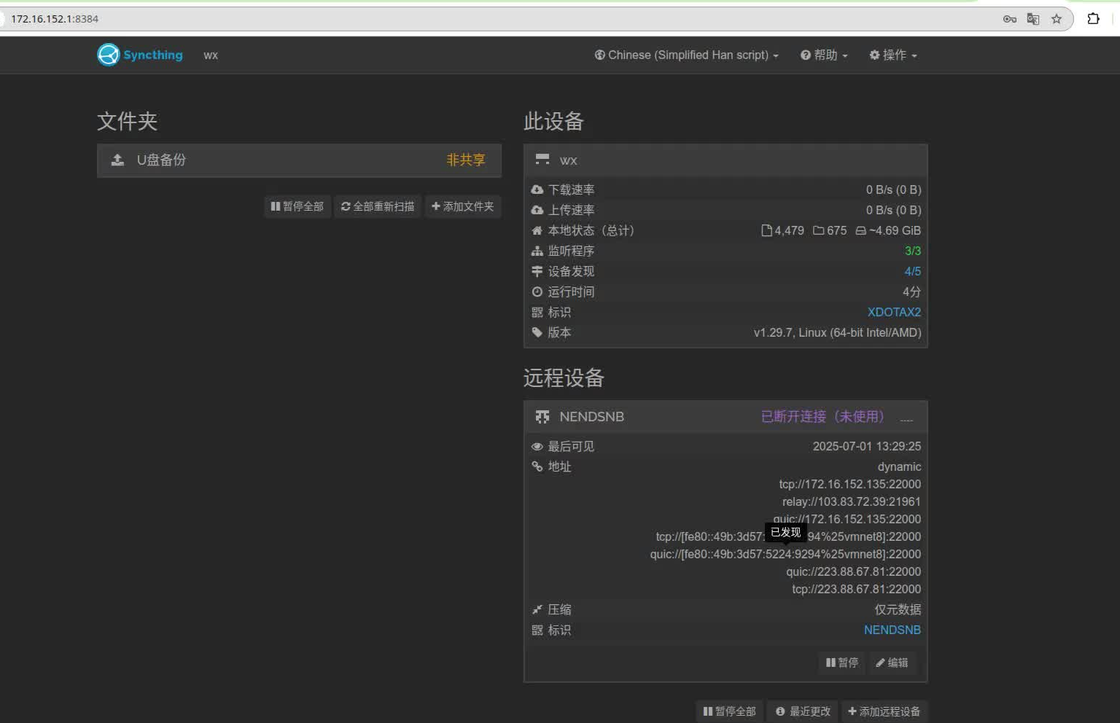Click the QR icon beside NENDSNB ID
The width and height of the screenshot is (1120, 723).
pyautogui.click(x=537, y=630)
